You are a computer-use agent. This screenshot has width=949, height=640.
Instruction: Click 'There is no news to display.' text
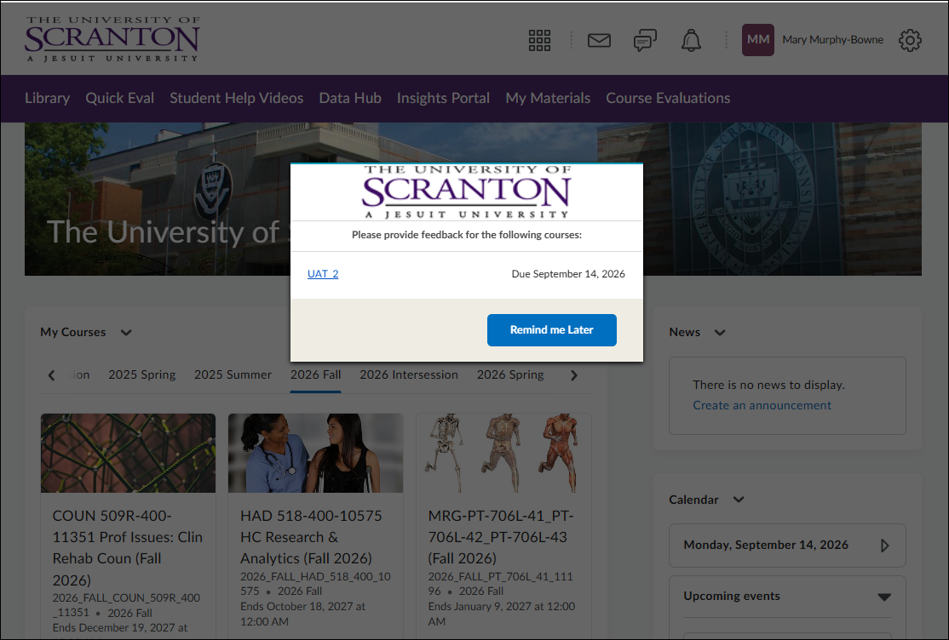click(768, 385)
